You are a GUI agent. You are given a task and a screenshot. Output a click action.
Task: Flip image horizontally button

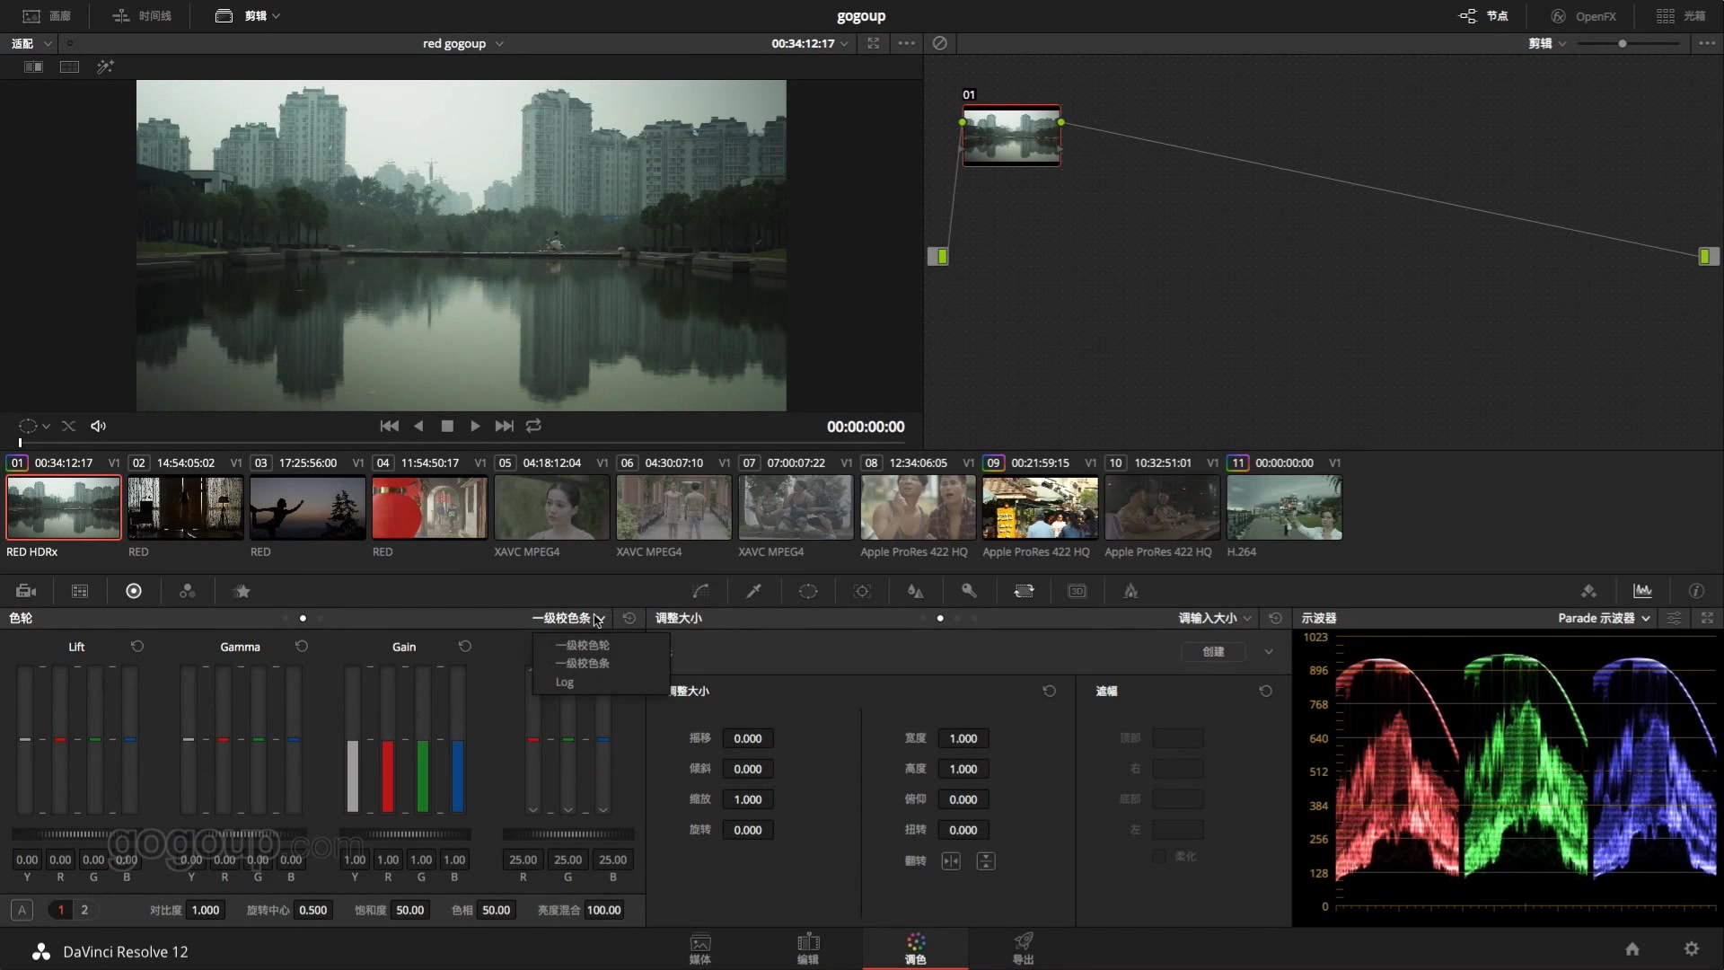951,861
